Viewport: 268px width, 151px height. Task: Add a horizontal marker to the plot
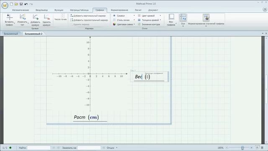pyautogui.click(x=89, y=20)
